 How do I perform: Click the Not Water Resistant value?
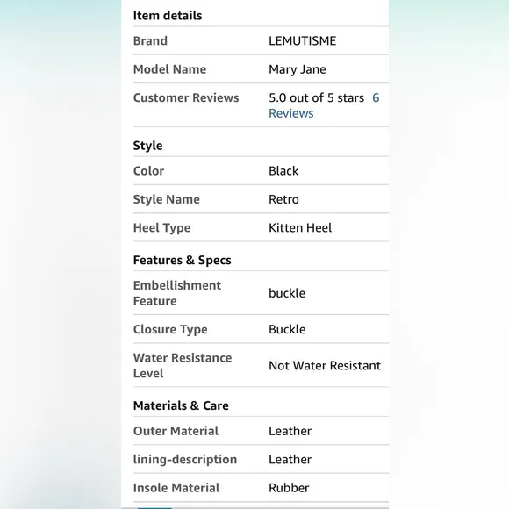[325, 366]
